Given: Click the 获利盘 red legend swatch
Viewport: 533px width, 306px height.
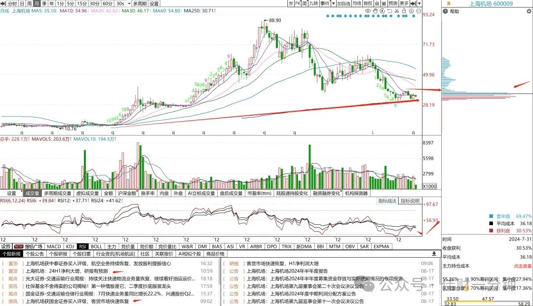Looking at the screenshot, I should click(491, 231).
